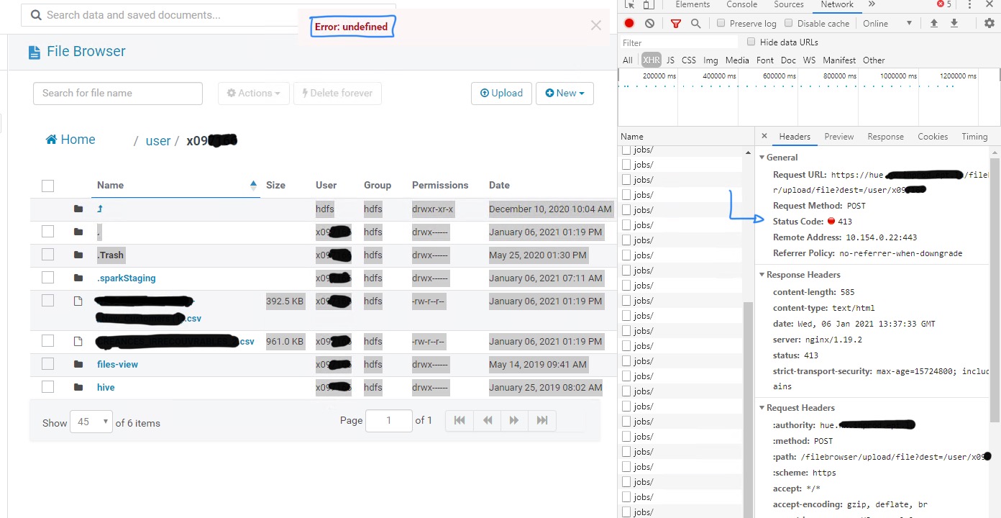
Task: Go to next page of file list
Action: [514, 420]
